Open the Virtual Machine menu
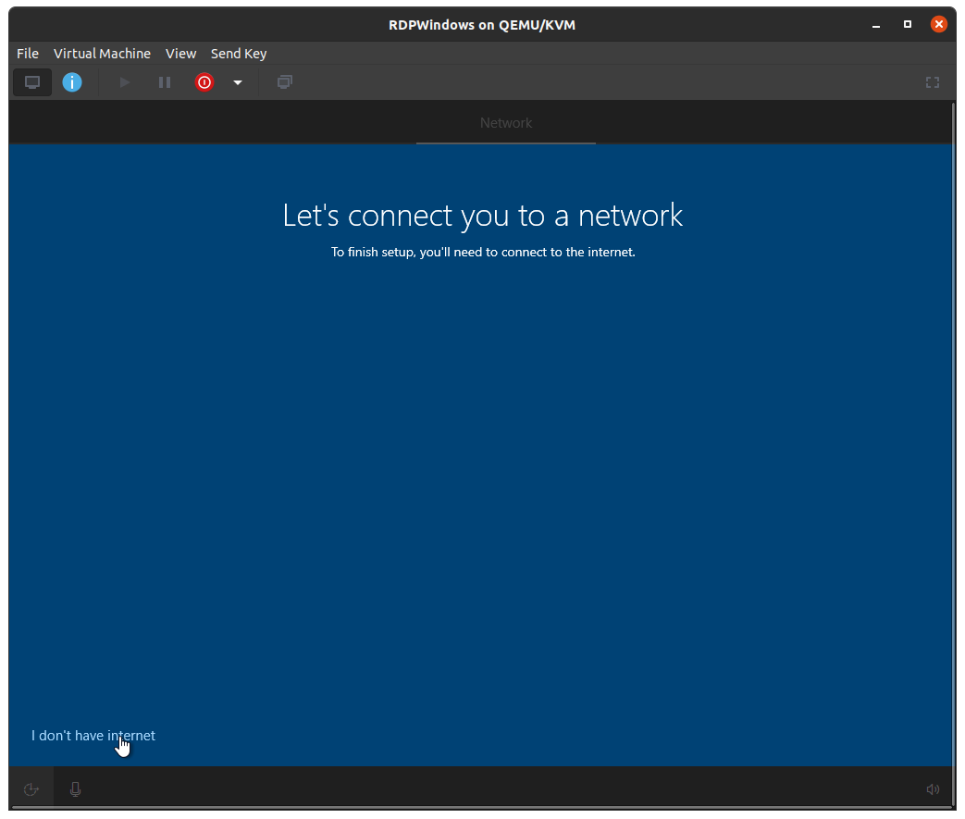 click(x=102, y=54)
